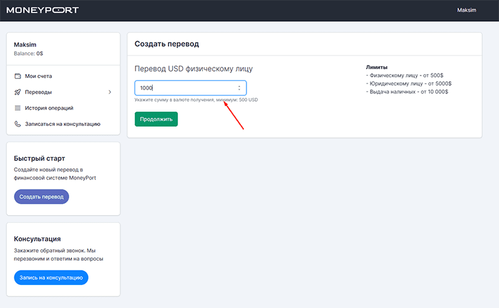Click the Balance: 0$ text
The image size is (499, 308).
[28, 54]
